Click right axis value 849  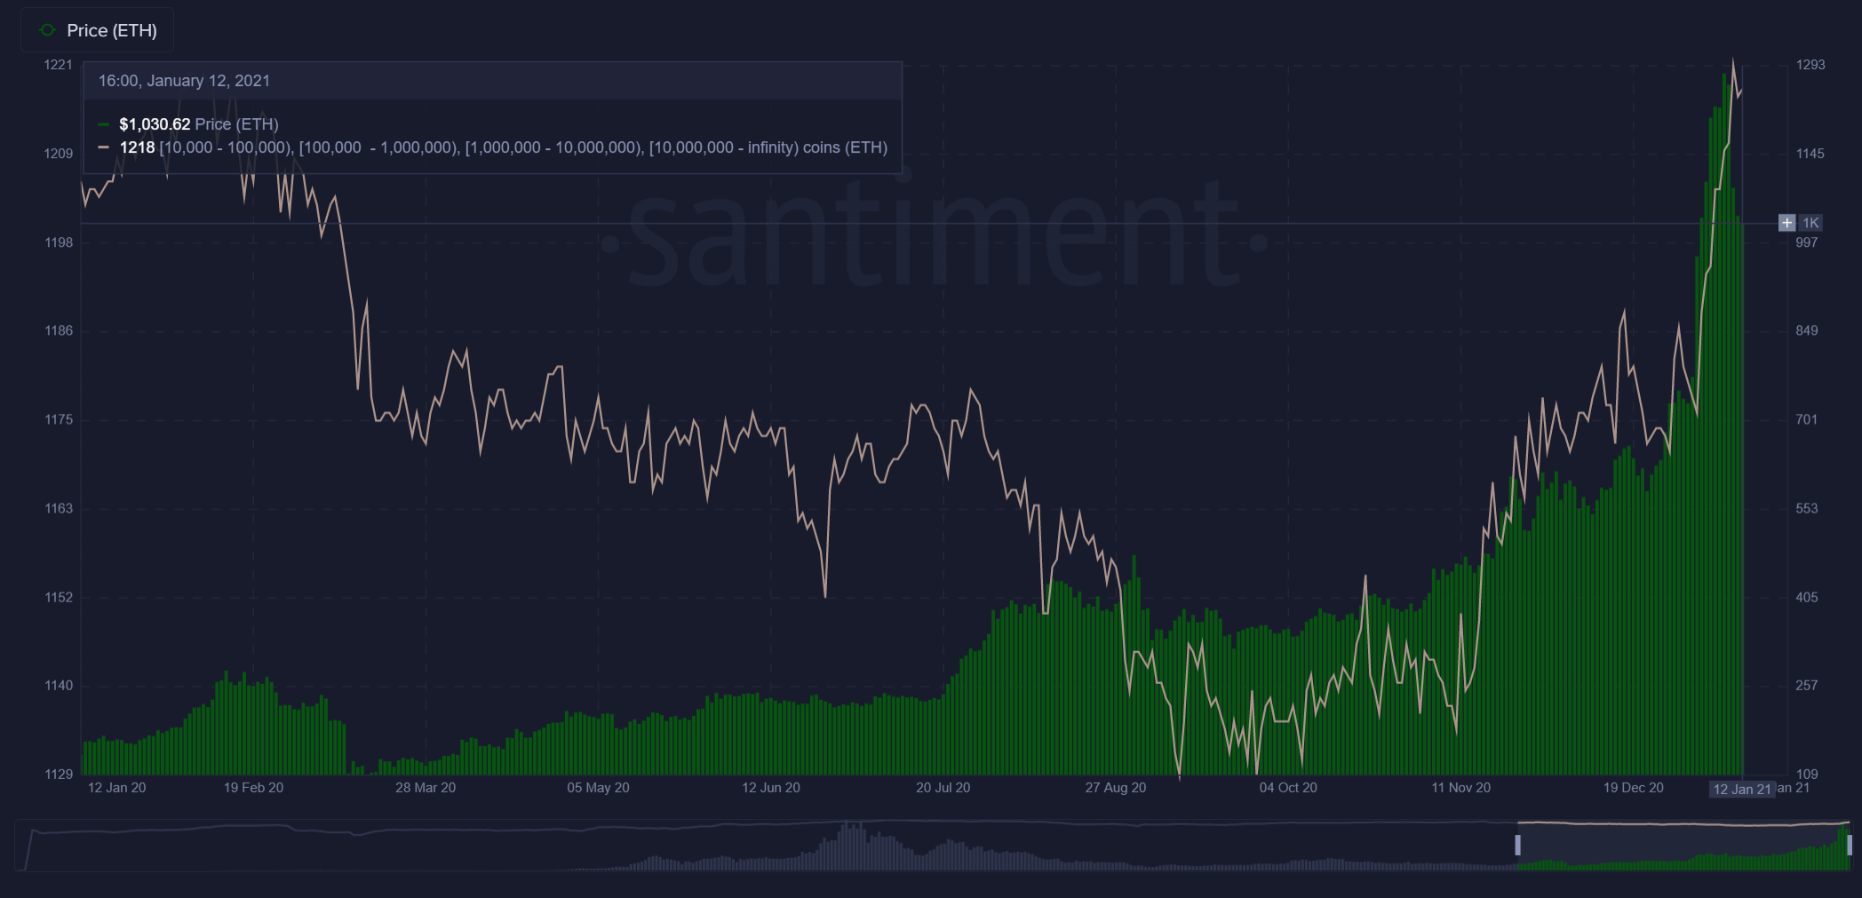click(1807, 330)
